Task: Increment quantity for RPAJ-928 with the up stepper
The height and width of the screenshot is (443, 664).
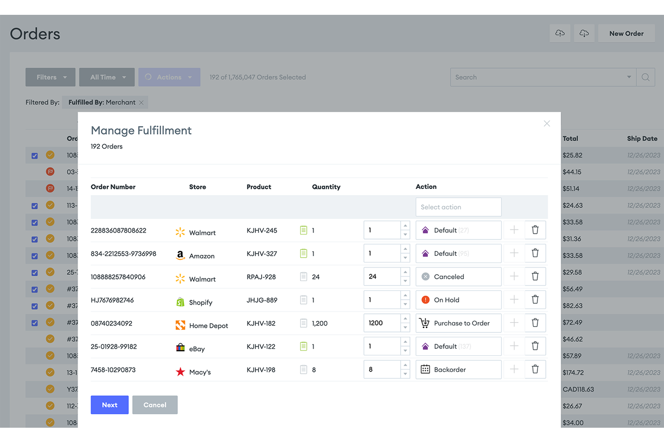Action: tap(406, 273)
